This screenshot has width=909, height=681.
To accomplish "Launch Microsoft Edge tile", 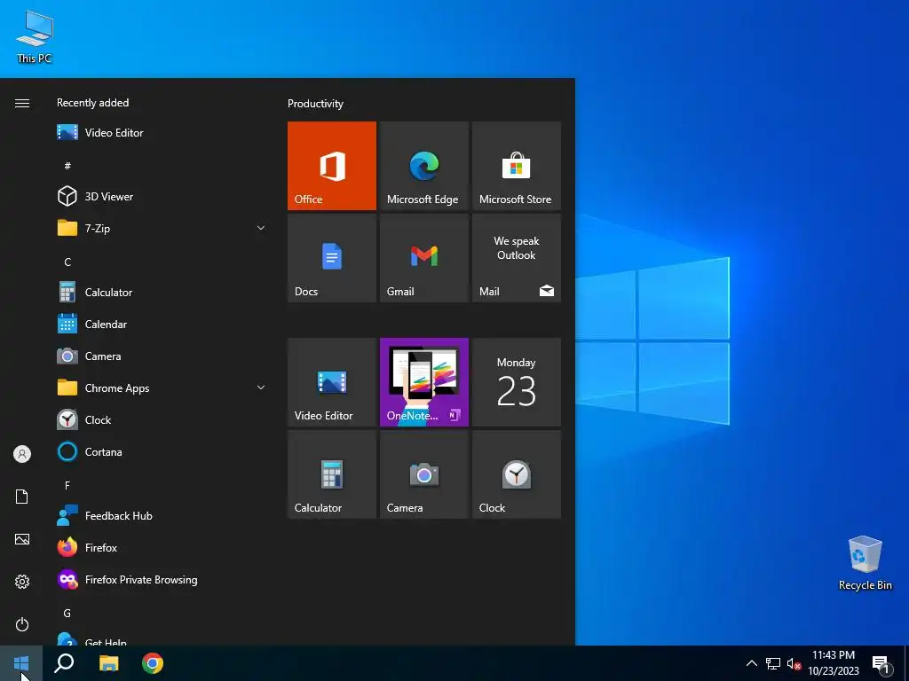I will pyautogui.click(x=423, y=166).
